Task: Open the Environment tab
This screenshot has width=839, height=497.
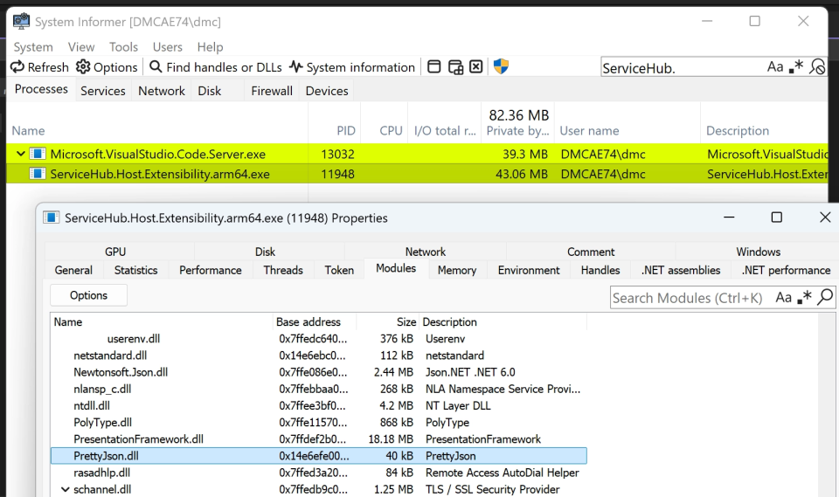Action: 529,270
